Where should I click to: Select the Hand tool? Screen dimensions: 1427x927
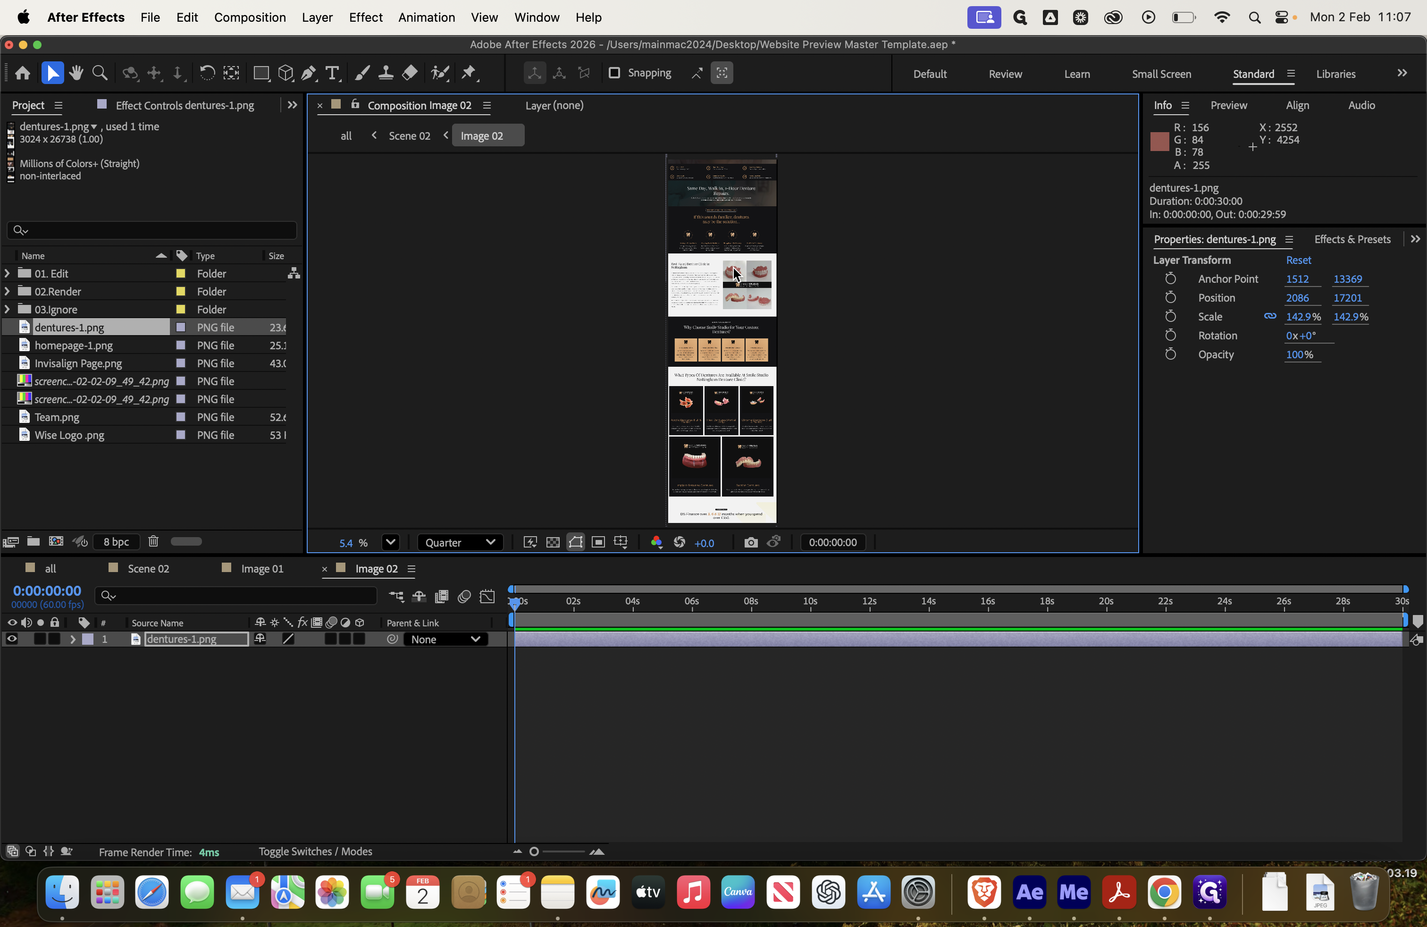[x=76, y=73]
